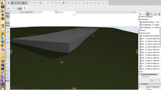Image resolution: width=161 pixels, height=90 pixels.
Task: Open the dropdown arrow next to the gravity icon
Action: click(26, 3)
